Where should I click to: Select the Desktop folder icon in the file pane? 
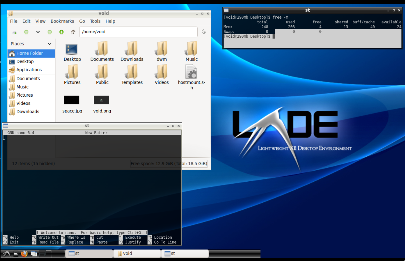tap(72, 50)
